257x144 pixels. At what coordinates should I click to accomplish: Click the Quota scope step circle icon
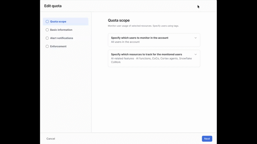47,21
